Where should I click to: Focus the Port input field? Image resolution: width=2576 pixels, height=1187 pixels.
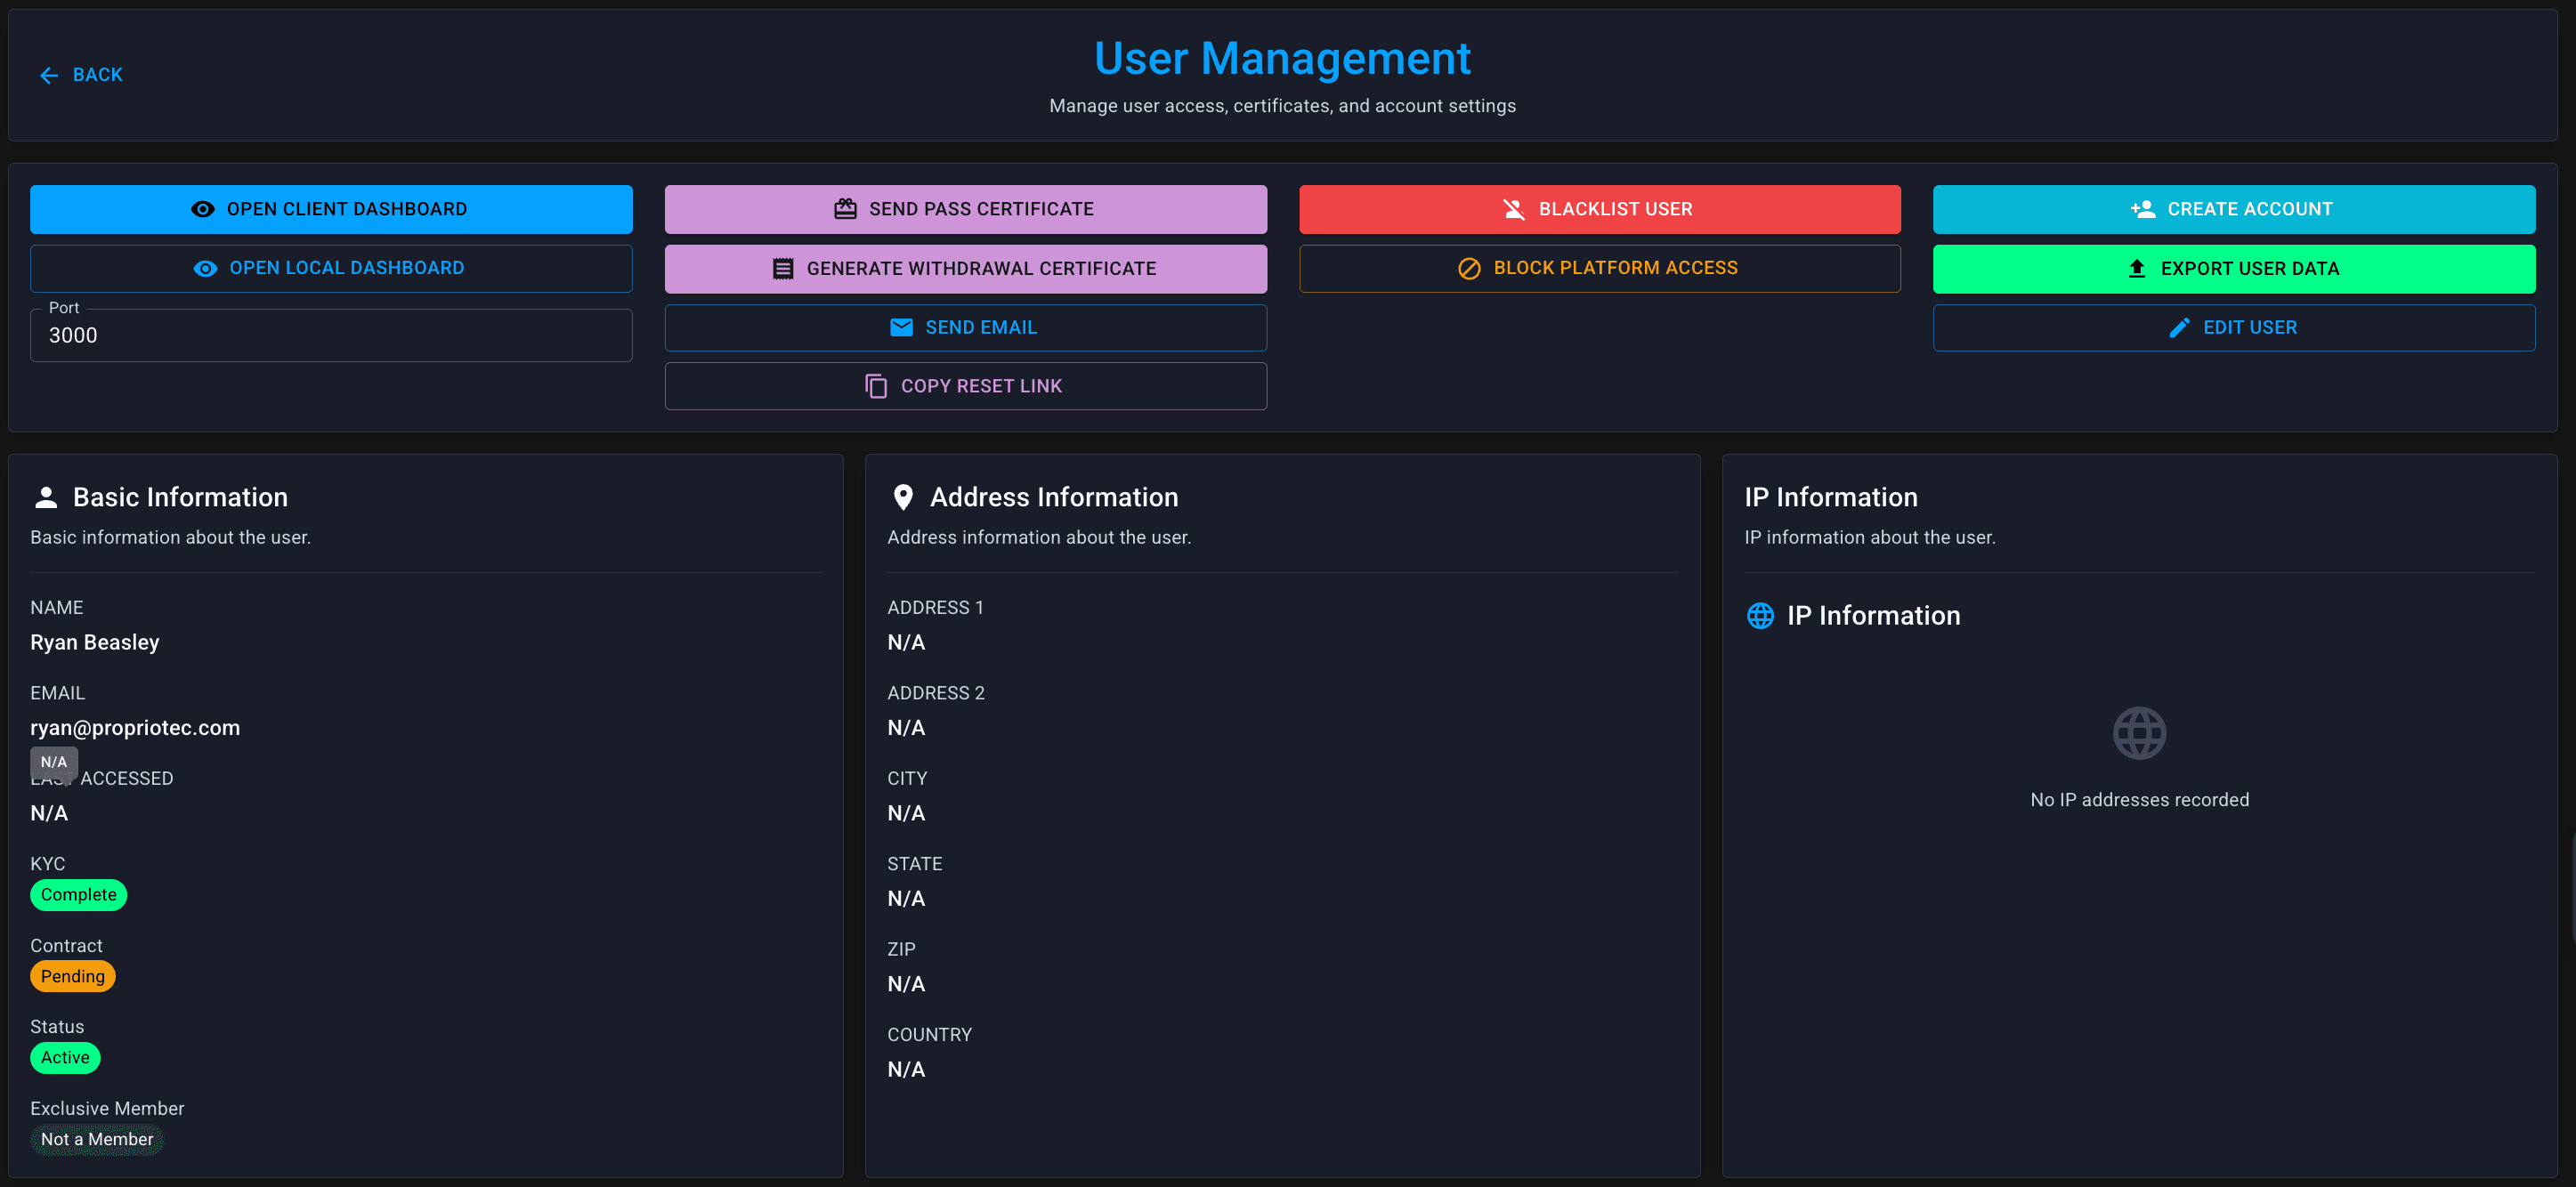[x=331, y=335]
